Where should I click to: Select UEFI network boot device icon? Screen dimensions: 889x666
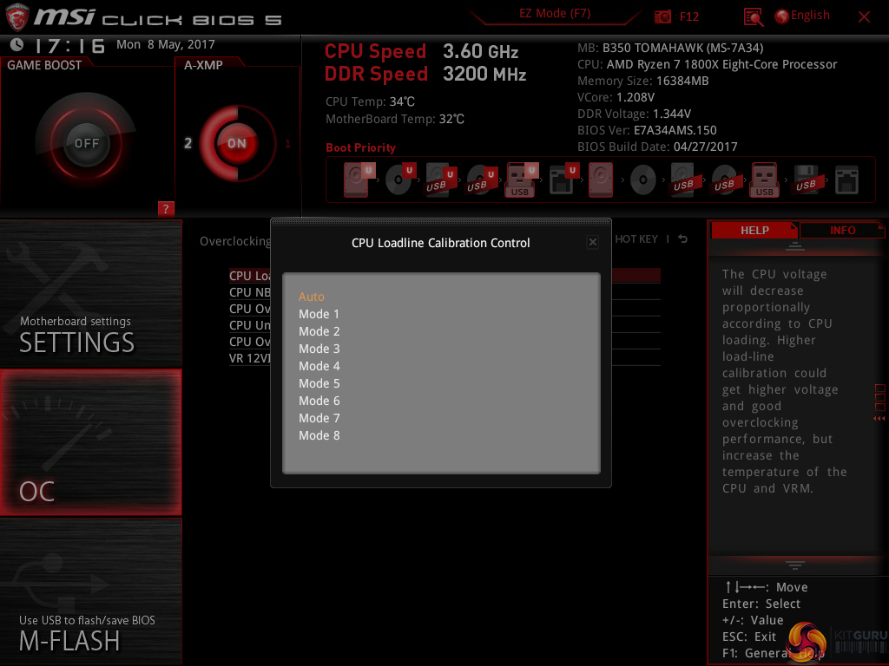pos(563,180)
